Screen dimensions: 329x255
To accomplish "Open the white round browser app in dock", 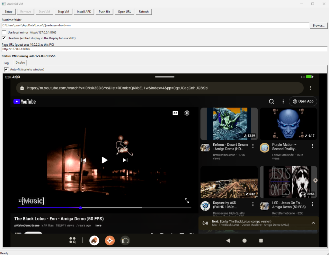I will pyautogui.click(x=94, y=241).
